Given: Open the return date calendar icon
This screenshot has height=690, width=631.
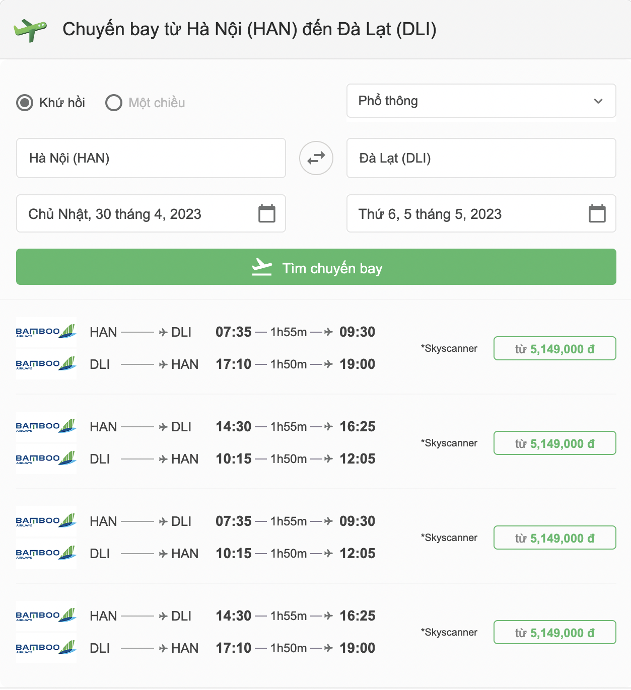Looking at the screenshot, I should (597, 213).
